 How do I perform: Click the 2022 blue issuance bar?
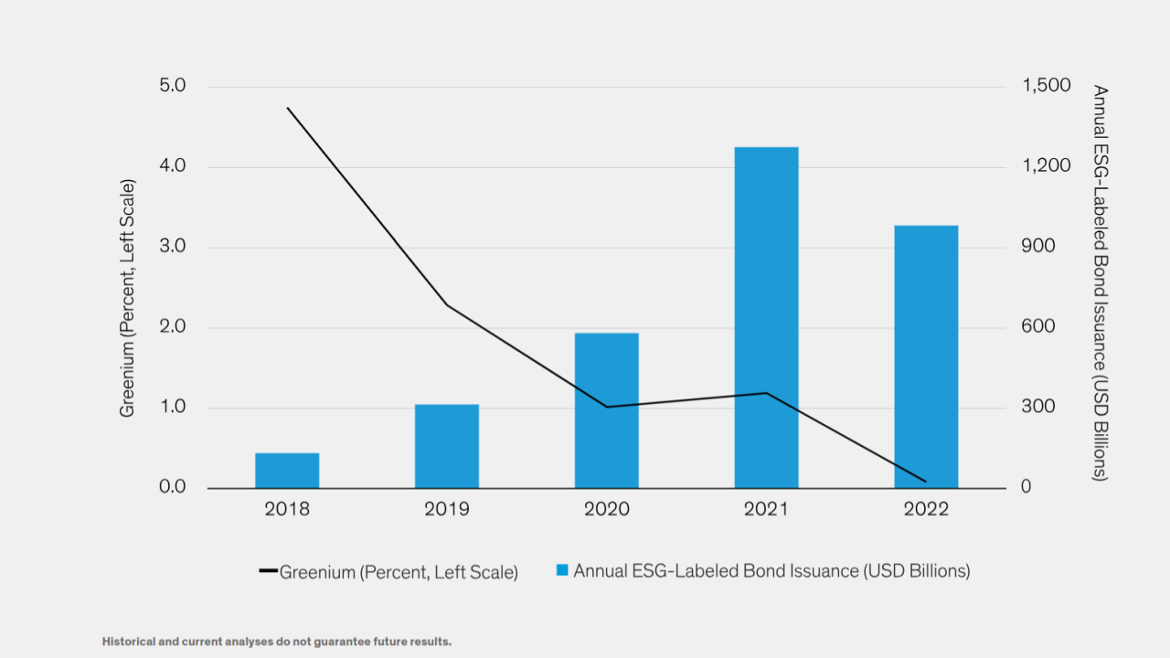926,356
